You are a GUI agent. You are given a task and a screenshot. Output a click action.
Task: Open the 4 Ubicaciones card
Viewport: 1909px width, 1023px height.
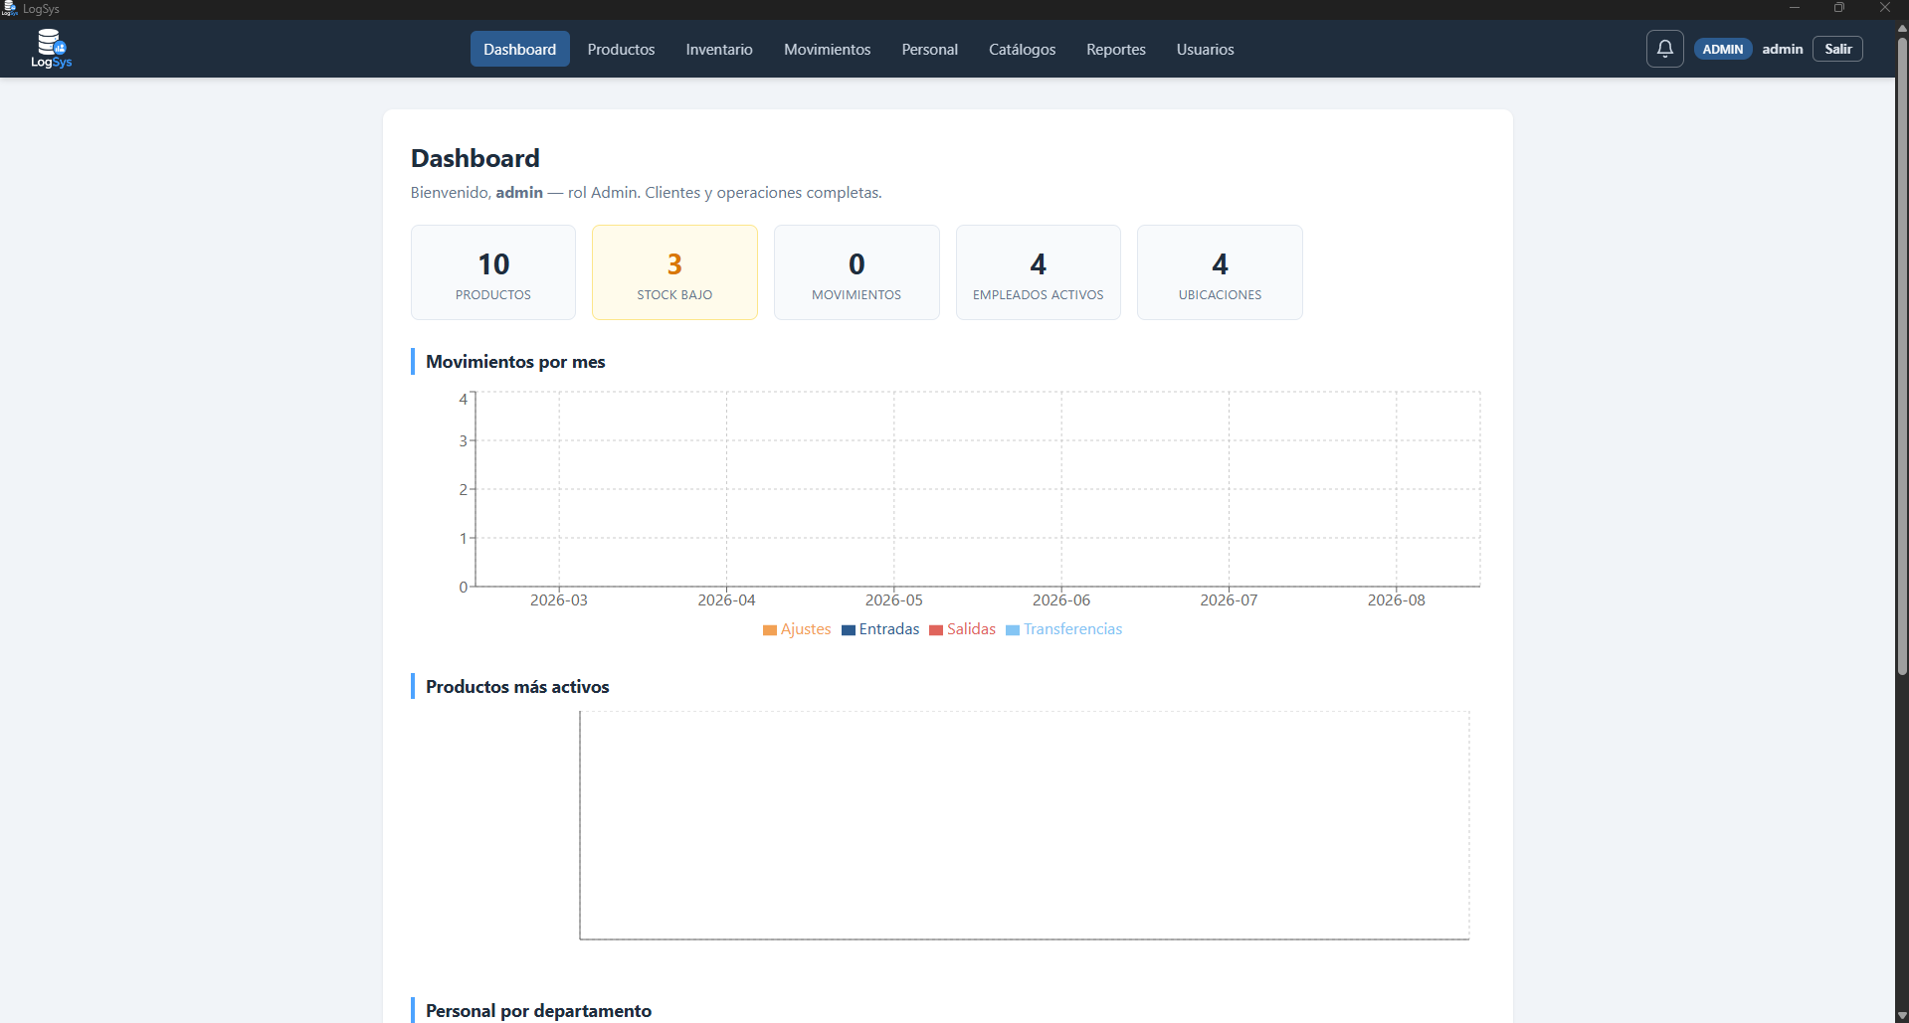[1220, 272]
